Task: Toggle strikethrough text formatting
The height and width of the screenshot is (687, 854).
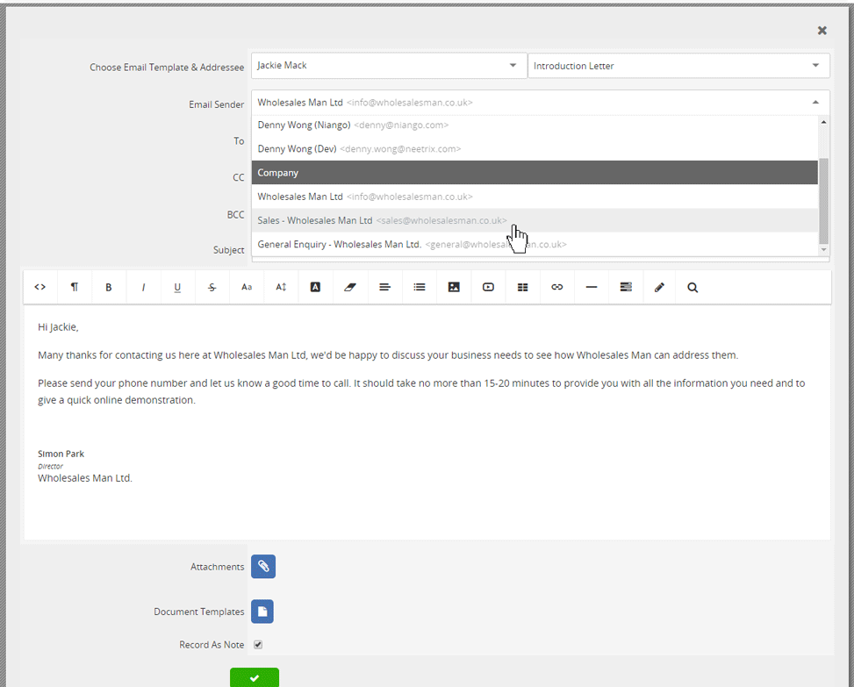Action: click(x=212, y=287)
